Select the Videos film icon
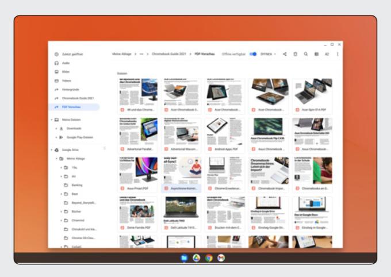Viewport: 391px width, 277px height. (56, 81)
